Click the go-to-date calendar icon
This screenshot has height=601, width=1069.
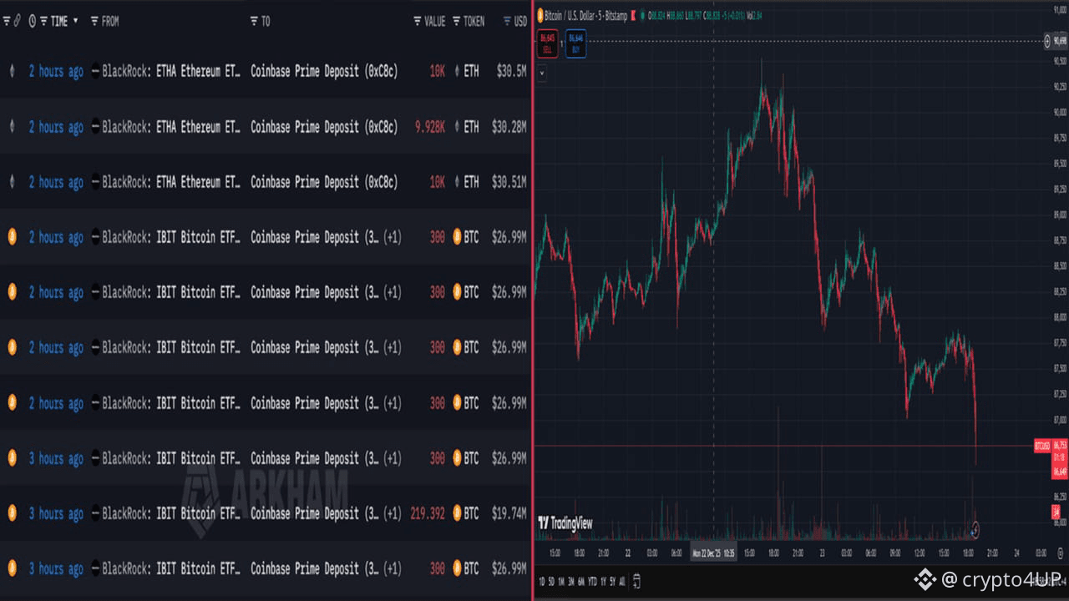pos(636,581)
